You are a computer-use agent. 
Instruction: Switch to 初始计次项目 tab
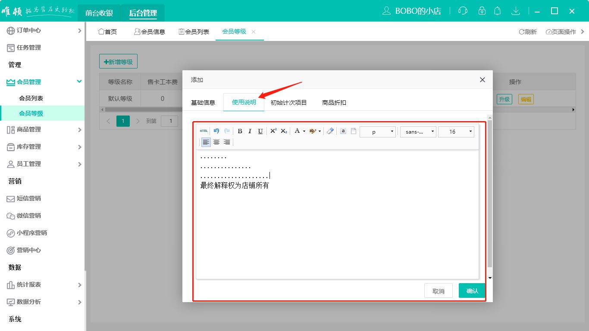tap(289, 103)
